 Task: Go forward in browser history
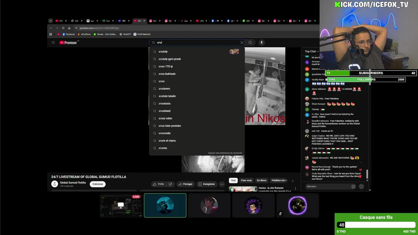(57, 28)
